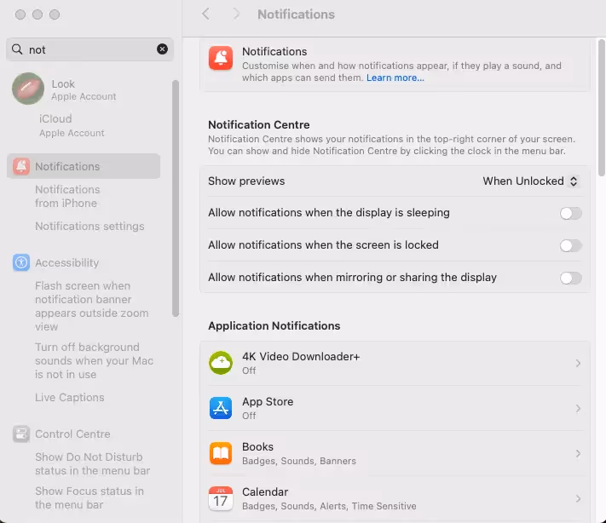Select Live Captions search result
Viewport: 606px width, 523px height.
point(70,397)
